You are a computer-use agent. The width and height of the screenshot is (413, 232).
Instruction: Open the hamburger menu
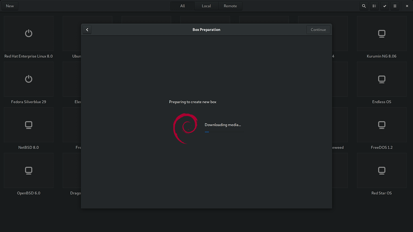[395, 6]
